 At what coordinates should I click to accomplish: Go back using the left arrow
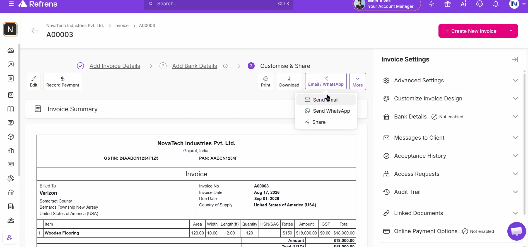coord(35,31)
